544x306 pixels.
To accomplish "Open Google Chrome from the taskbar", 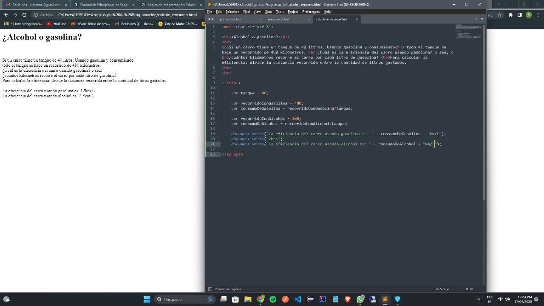I will 261,299.
